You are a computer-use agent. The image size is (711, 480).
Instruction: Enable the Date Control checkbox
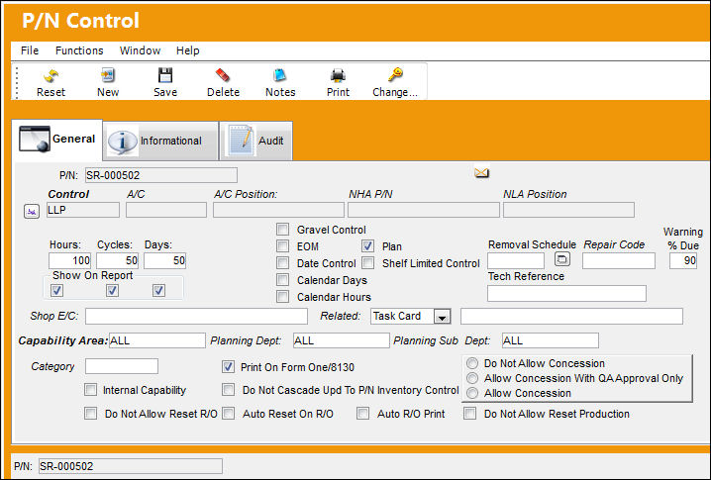click(x=282, y=263)
